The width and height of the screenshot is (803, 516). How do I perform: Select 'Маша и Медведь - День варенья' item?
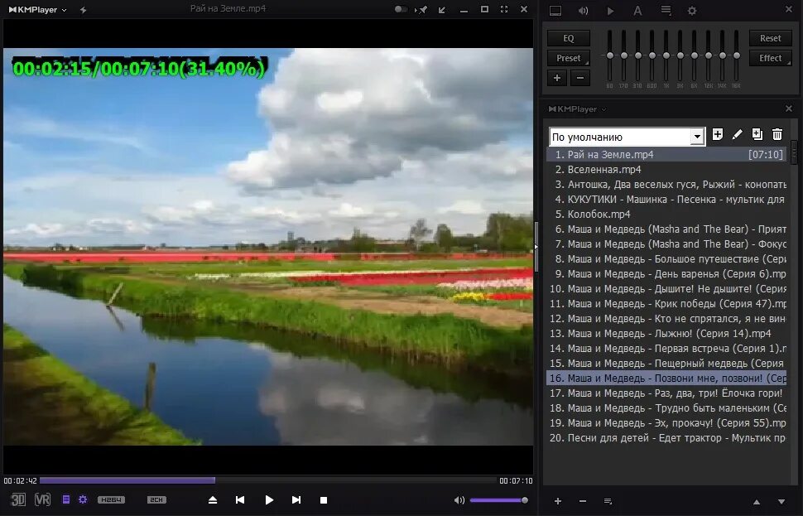pyautogui.click(x=666, y=273)
